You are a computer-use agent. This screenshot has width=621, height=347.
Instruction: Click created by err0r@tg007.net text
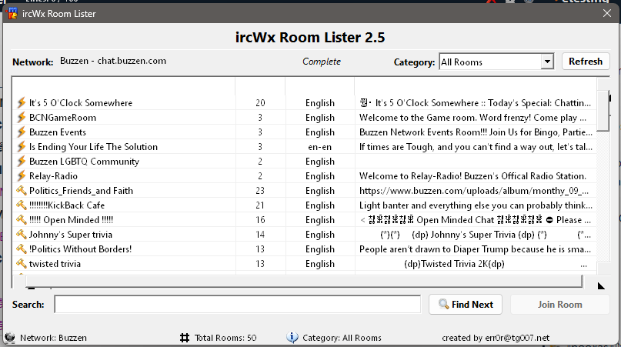[x=496, y=338]
